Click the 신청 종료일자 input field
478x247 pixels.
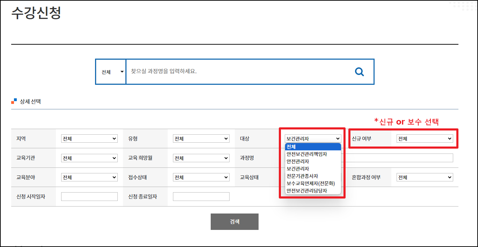point(201,197)
